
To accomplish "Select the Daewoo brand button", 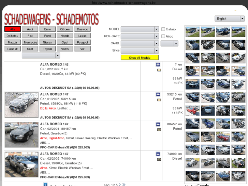I will pos(83,29).
